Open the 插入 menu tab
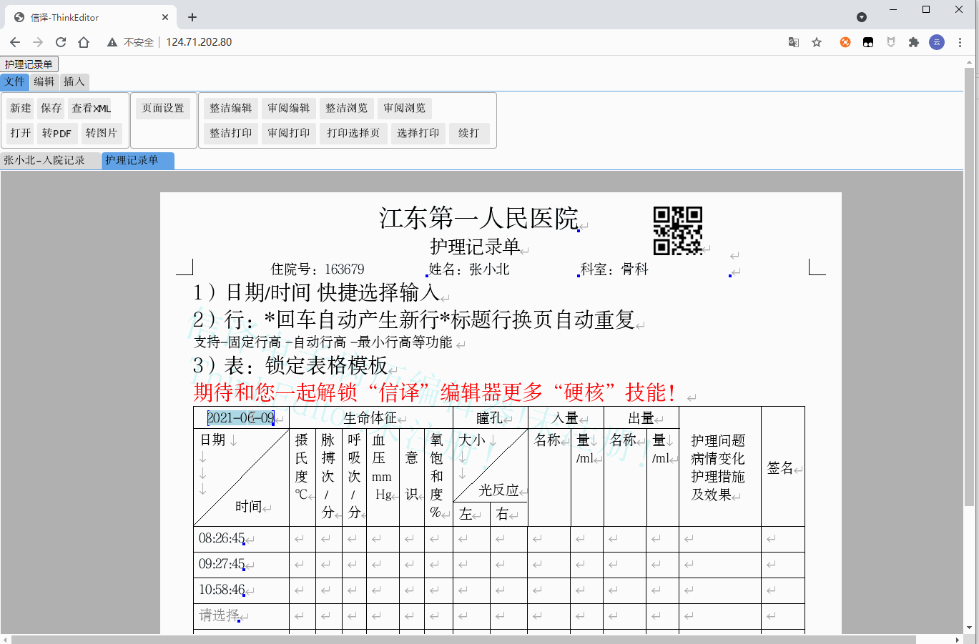 point(74,81)
